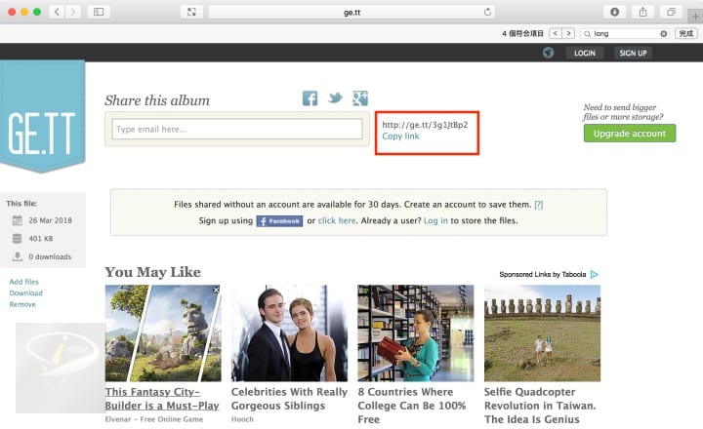This screenshot has width=703, height=429.
Task: Click the Safari downloads icon
Action: (615, 12)
